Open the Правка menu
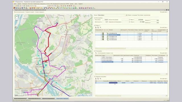 pos(19,4)
